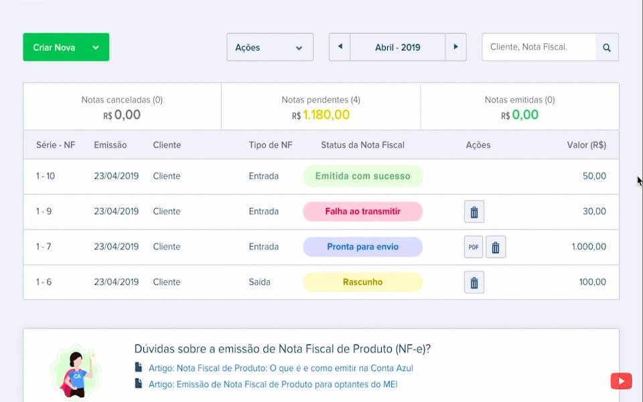Image resolution: width=643 pixels, height=402 pixels.
Task: Click the Abril - 2019 period label
Action: tap(397, 48)
